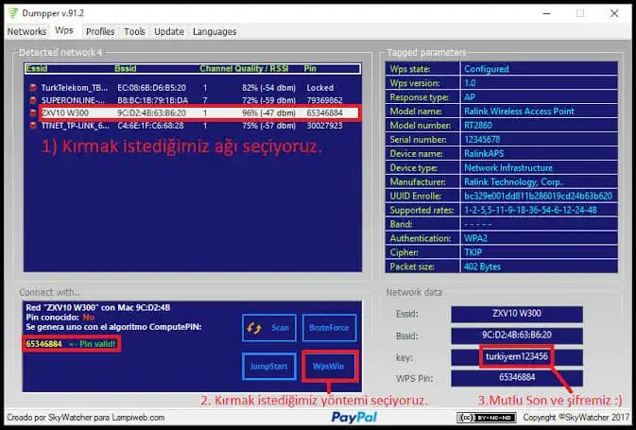Open the Networks tab
The width and height of the screenshot is (636, 430).
point(26,31)
